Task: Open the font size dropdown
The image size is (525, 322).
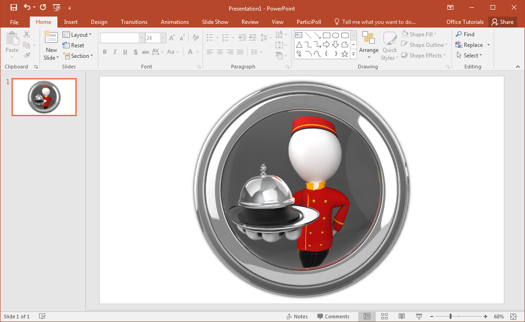Action: point(163,38)
